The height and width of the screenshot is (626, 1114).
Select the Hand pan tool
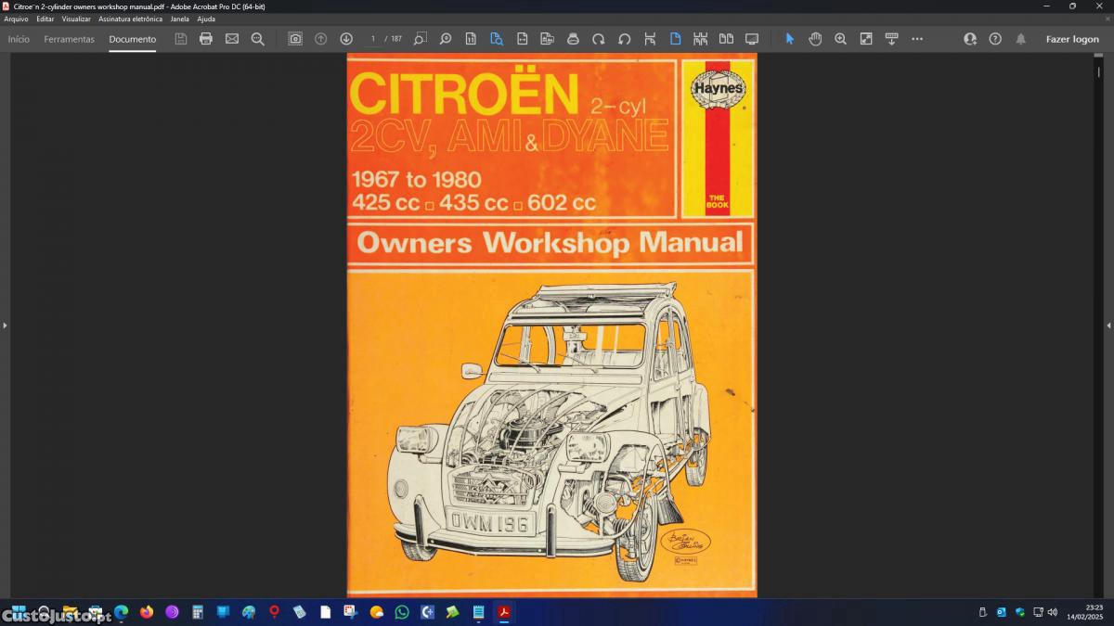[x=815, y=39]
